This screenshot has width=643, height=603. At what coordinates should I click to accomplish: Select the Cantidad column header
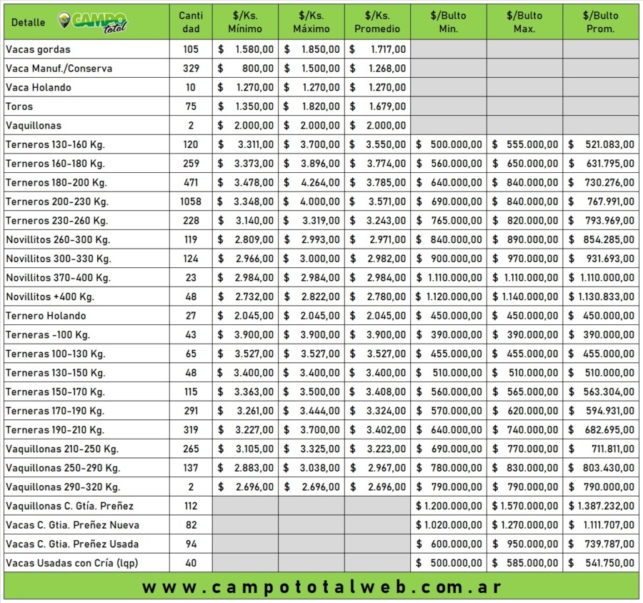191,22
